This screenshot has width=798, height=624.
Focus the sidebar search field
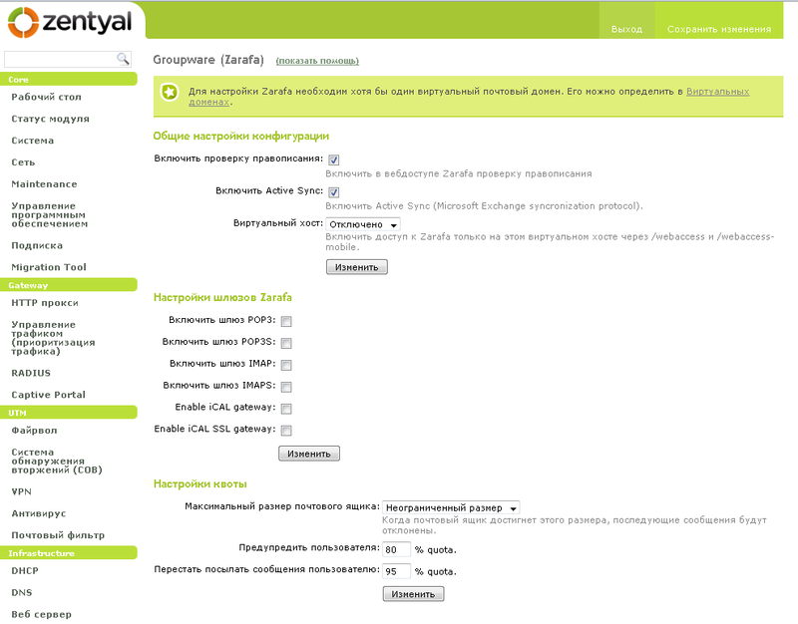[67, 59]
